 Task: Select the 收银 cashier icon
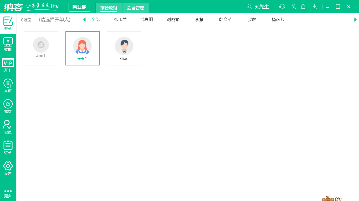point(8,44)
